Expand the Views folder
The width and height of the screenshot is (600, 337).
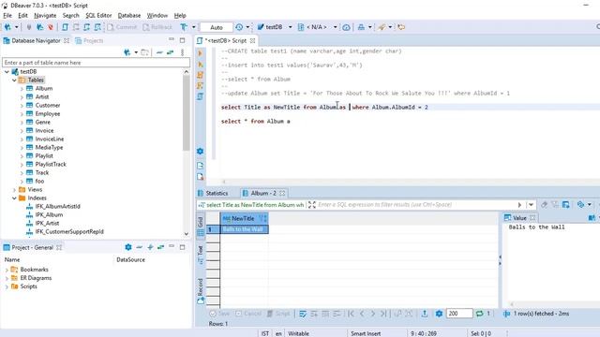pyautogui.click(x=14, y=189)
